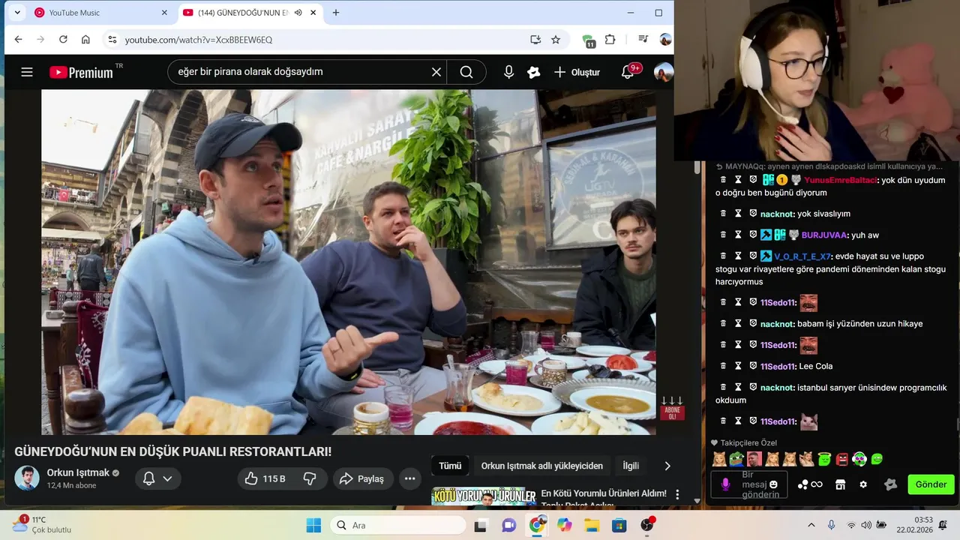Clear the YouTube search box text

tap(436, 72)
